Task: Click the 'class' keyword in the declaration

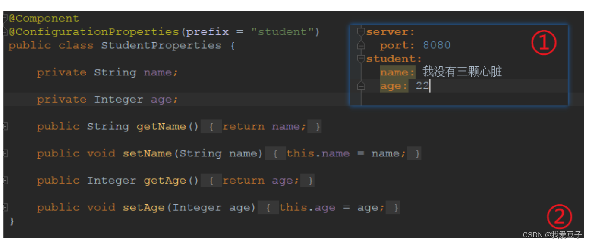Action: coord(76,45)
